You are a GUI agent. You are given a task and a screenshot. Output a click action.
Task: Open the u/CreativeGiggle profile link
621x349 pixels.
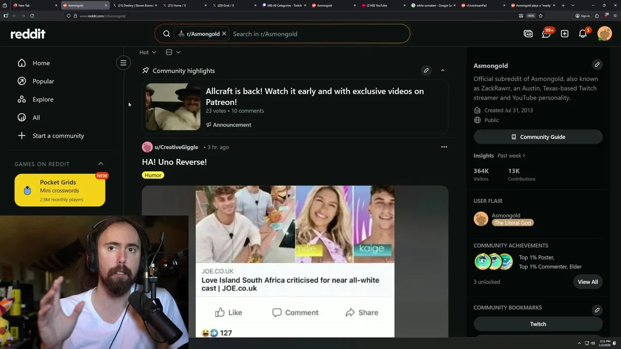tap(176, 147)
